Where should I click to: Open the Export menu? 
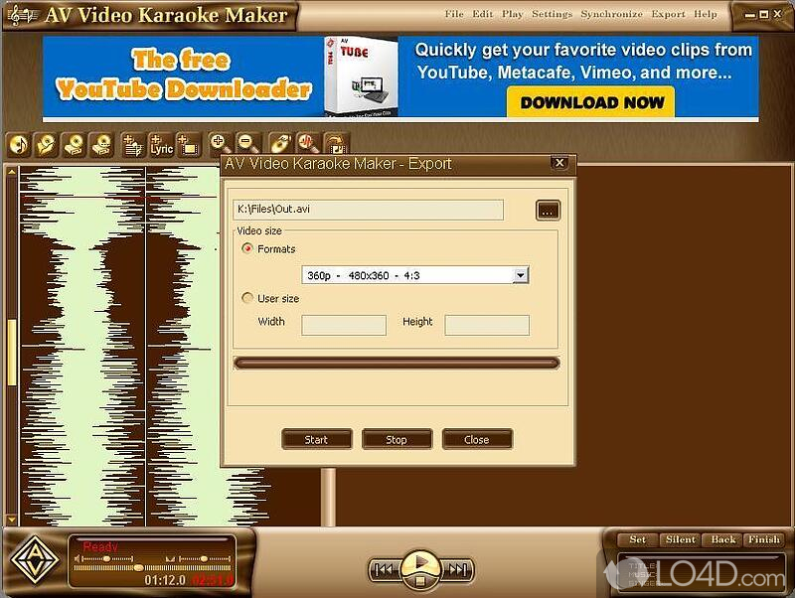point(668,14)
